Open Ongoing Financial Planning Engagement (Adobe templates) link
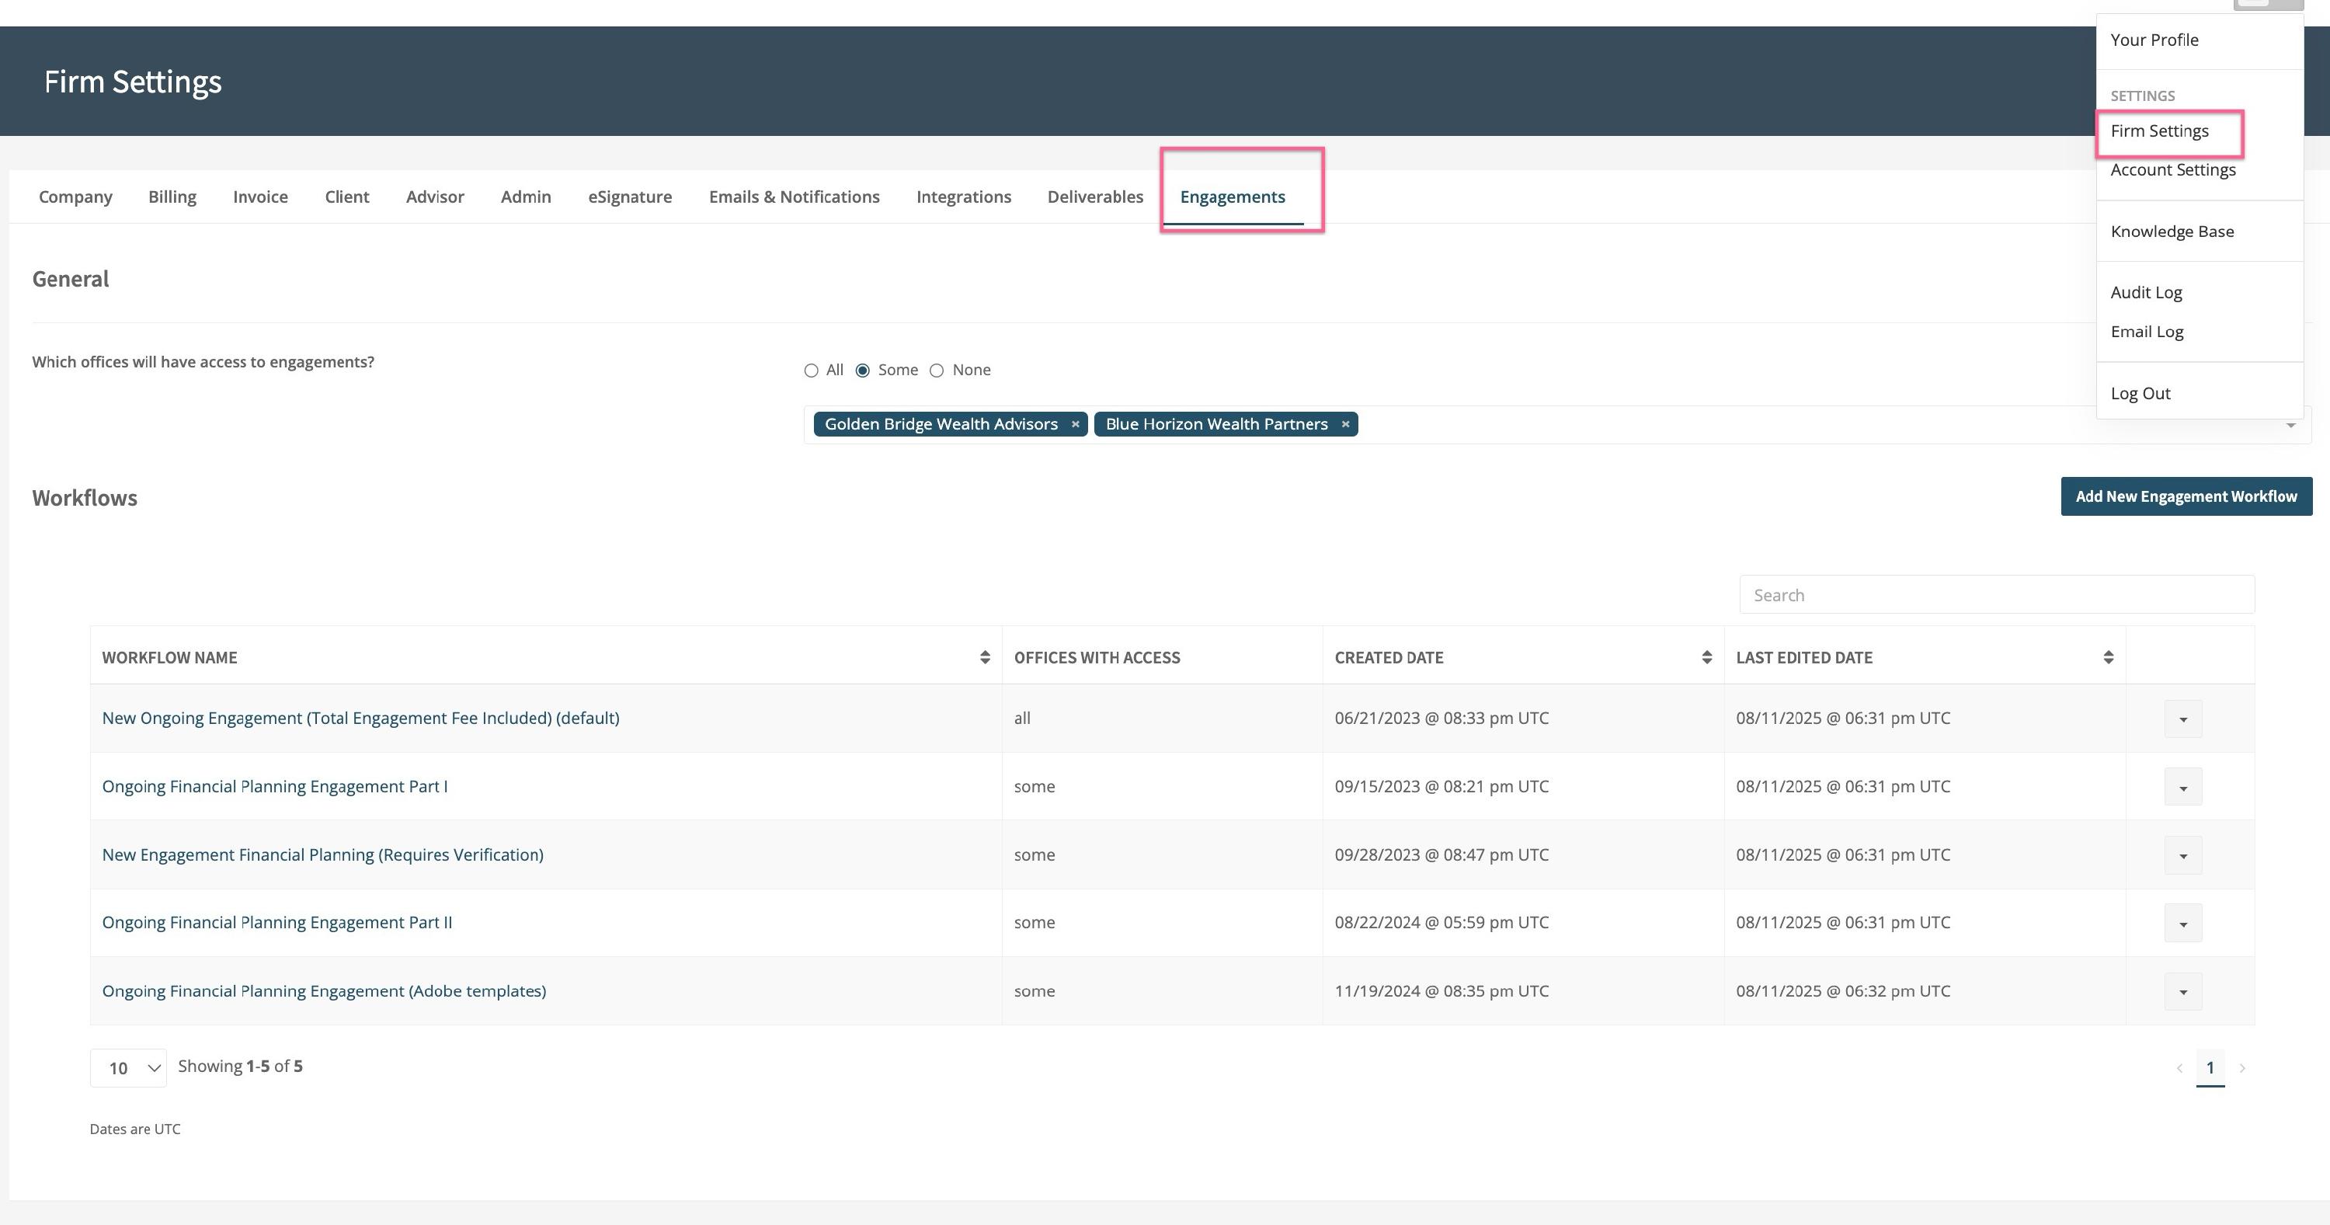Viewport: 2330px width, 1225px height. [324, 990]
